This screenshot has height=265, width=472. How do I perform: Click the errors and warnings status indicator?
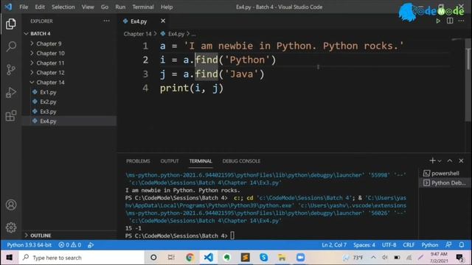(70, 245)
